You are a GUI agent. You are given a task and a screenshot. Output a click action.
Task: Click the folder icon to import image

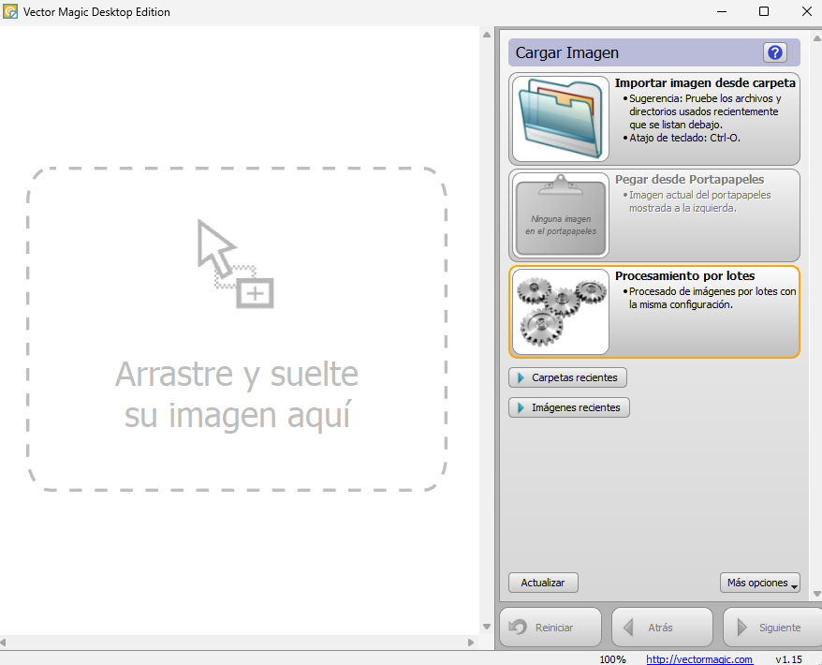coord(560,119)
